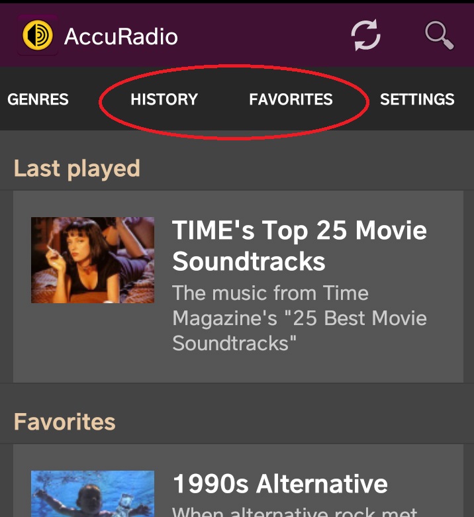Image resolution: width=474 pixels, height=517 pixels.
Task: Open search with the magnifying glass icon
Action: pos(439,35)
